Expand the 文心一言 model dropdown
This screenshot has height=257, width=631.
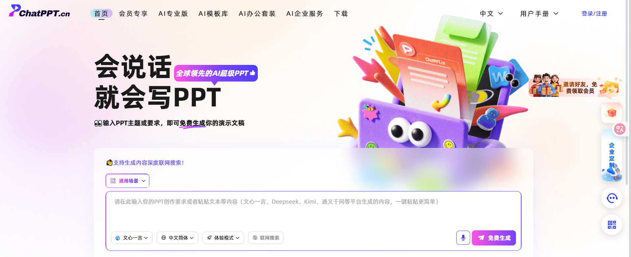pyautogui.click(x=132, y=238)
